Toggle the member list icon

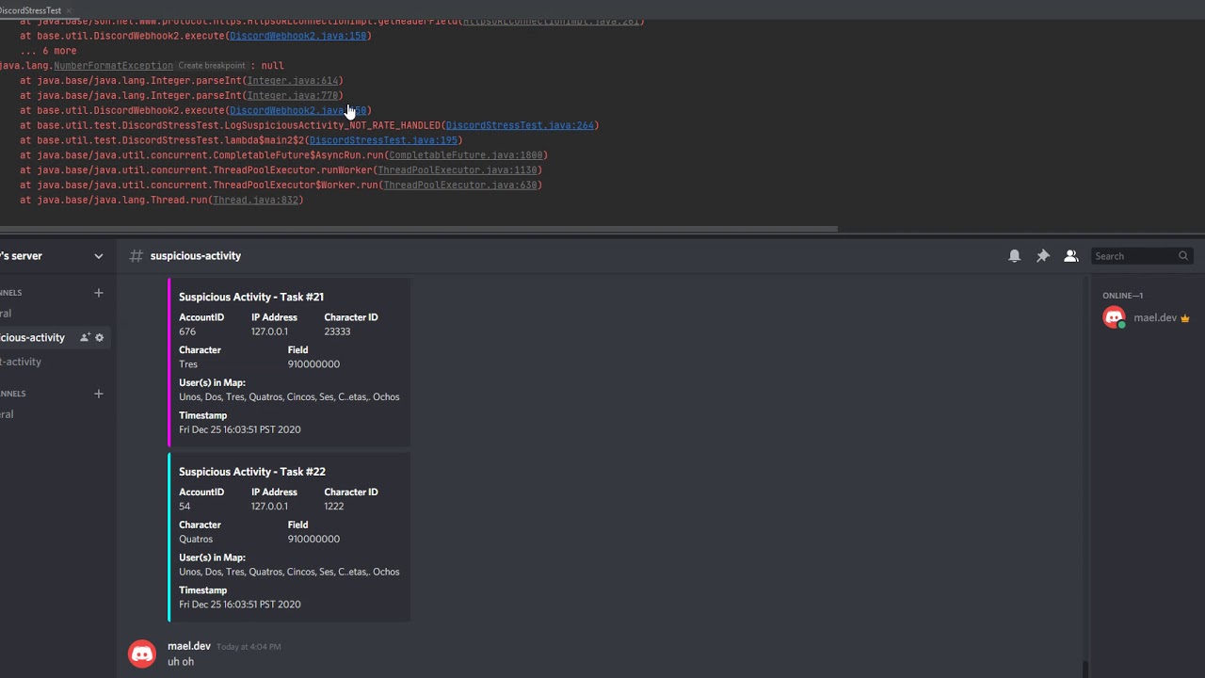(x=1071, y=256)
